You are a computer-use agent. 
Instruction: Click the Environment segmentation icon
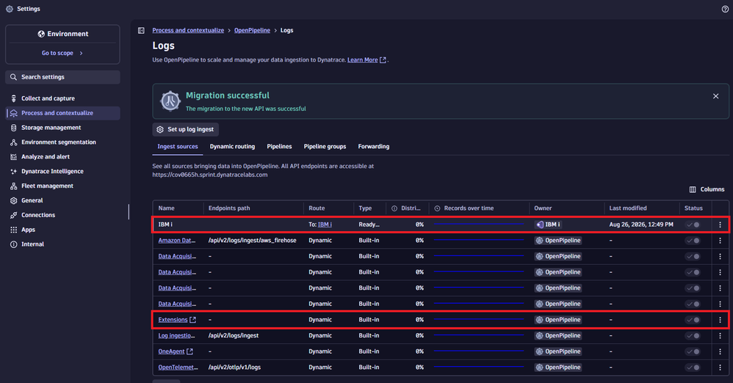coord(13,142)
